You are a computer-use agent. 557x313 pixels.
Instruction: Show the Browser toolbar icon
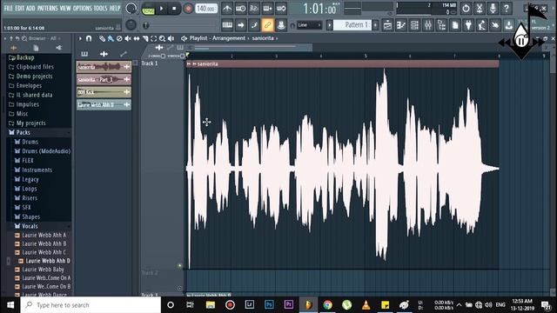coord(441,25)
